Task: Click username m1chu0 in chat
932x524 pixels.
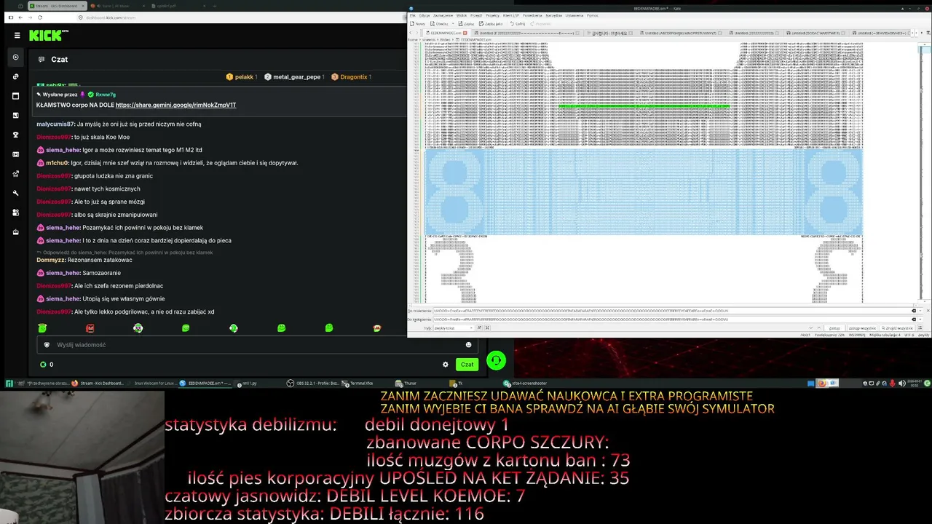Action: click(57, 163)
